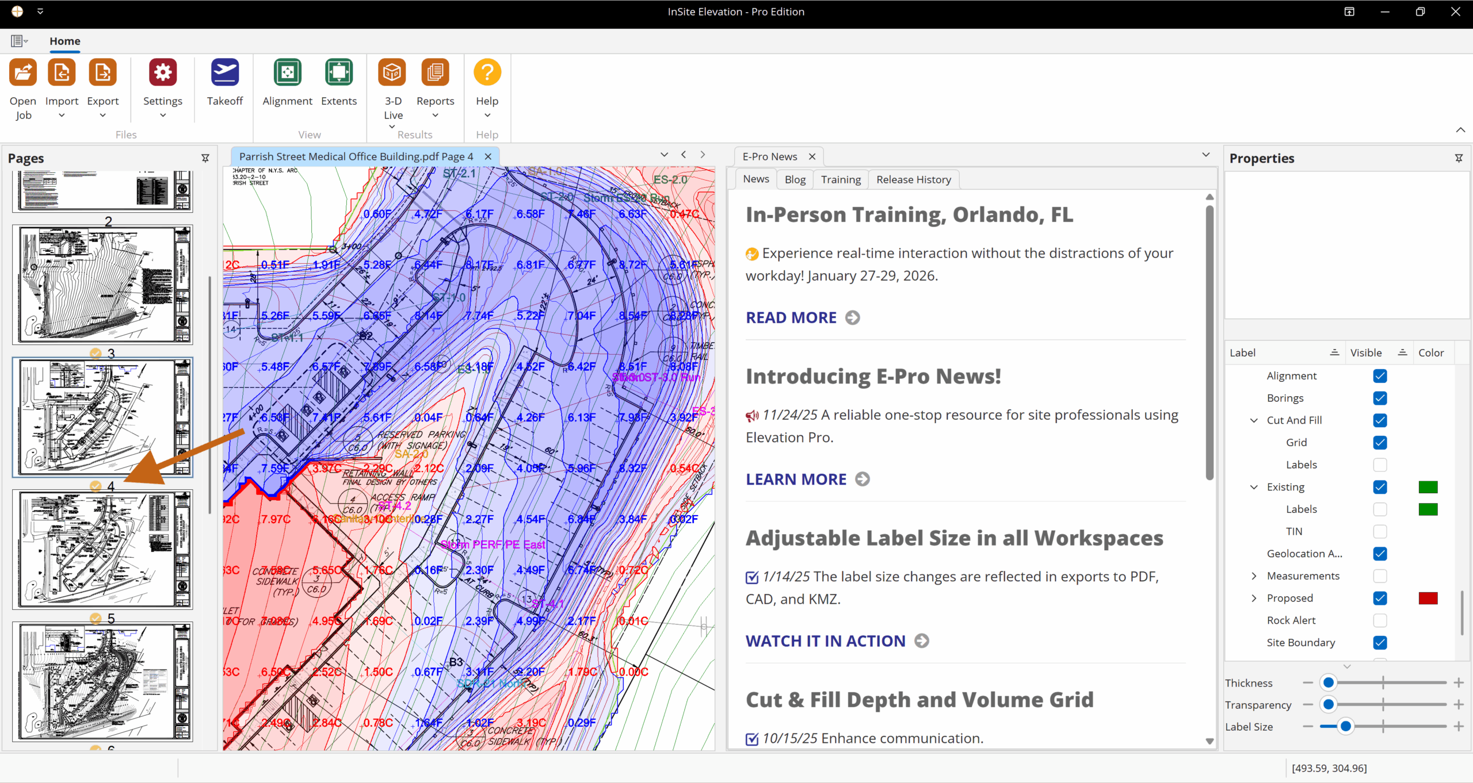Open the Release History tab

pyautogui.click(x=913, y=179)
